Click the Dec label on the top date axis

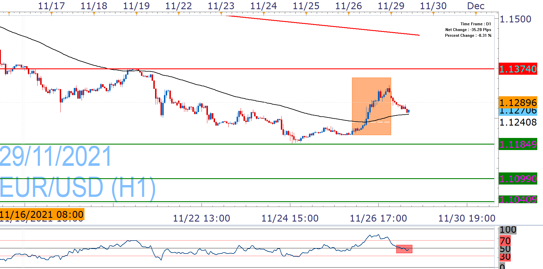(476, 6)
